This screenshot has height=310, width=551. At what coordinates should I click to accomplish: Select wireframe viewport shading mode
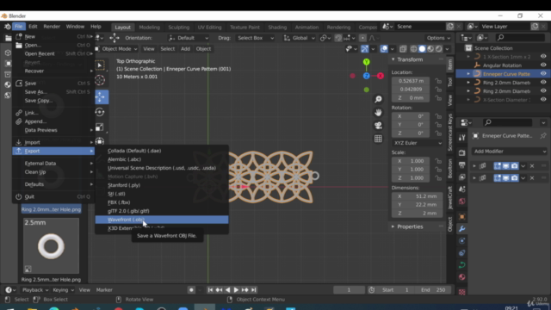pos(413,49)
